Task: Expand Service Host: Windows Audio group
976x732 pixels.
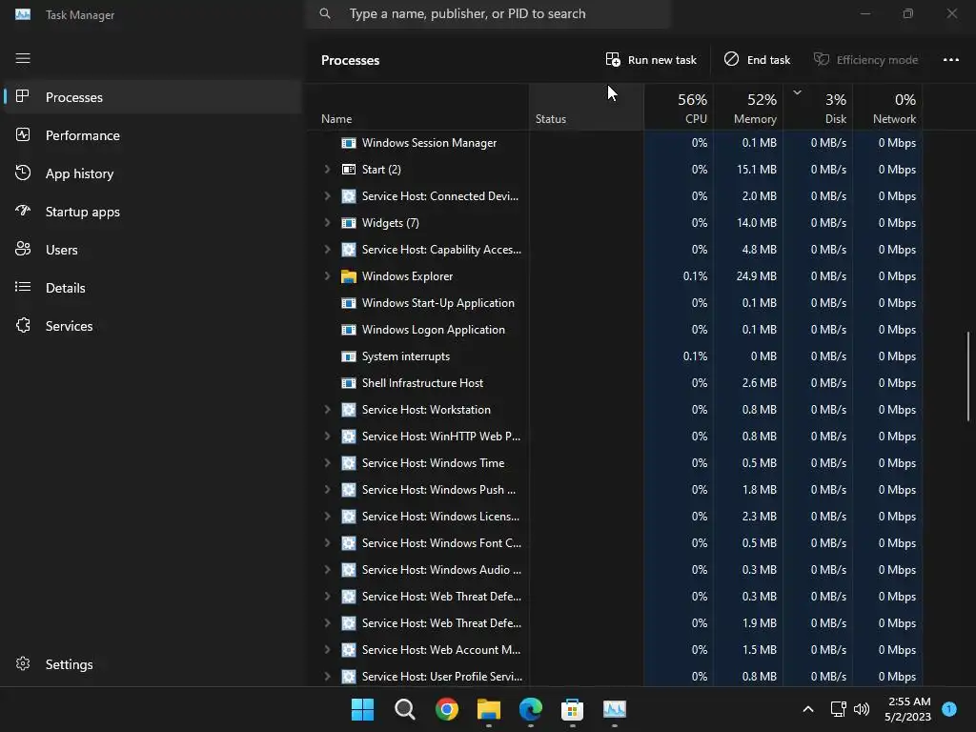Action: tap(328, 570)
